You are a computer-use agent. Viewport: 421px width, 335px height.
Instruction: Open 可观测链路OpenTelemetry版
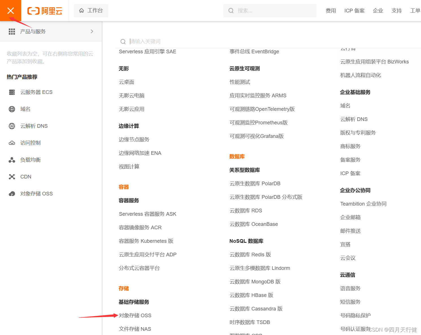coord(262,109)
